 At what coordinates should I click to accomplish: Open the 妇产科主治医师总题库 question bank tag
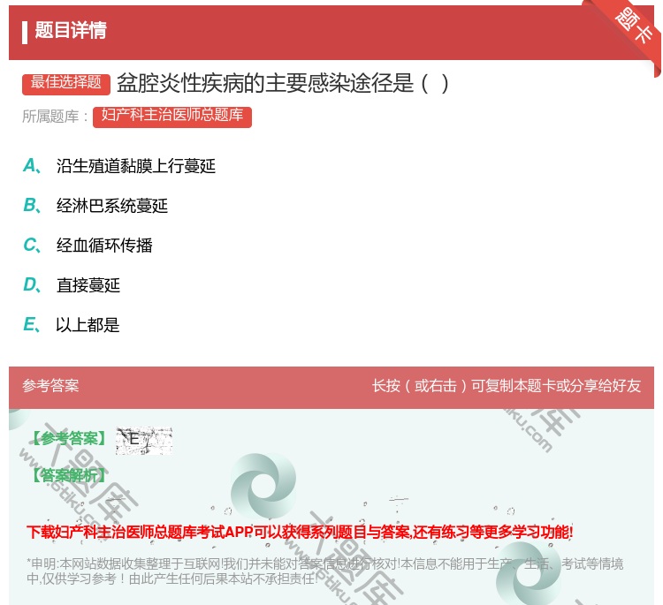[x=172, y=116]
